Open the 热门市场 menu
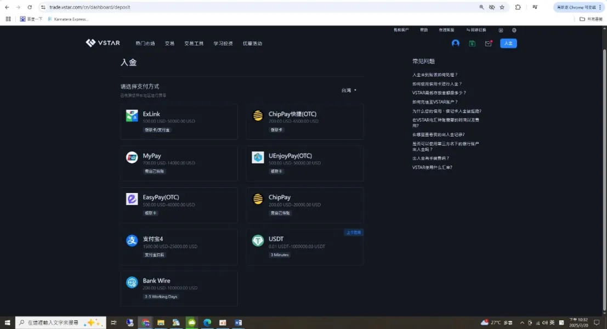Image resolution: width=607 pixels, height=329 pixels. [145, 43]
